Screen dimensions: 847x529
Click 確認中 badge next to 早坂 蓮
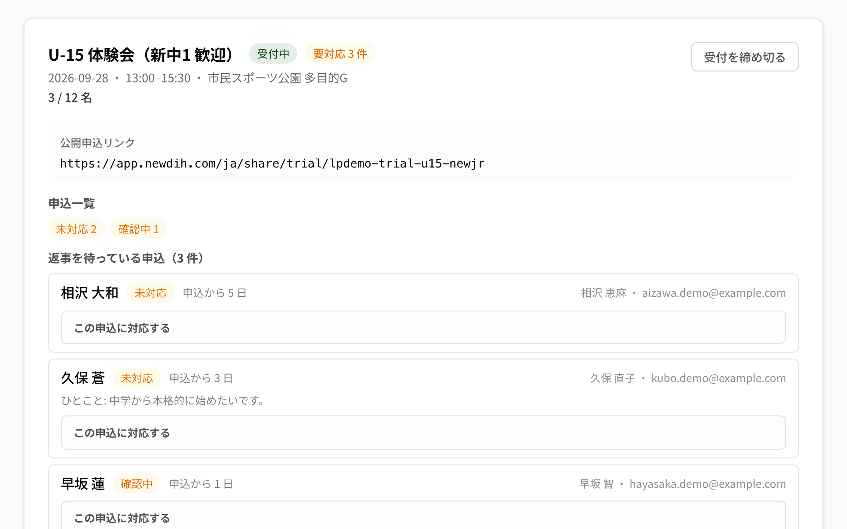coord(137,484)
